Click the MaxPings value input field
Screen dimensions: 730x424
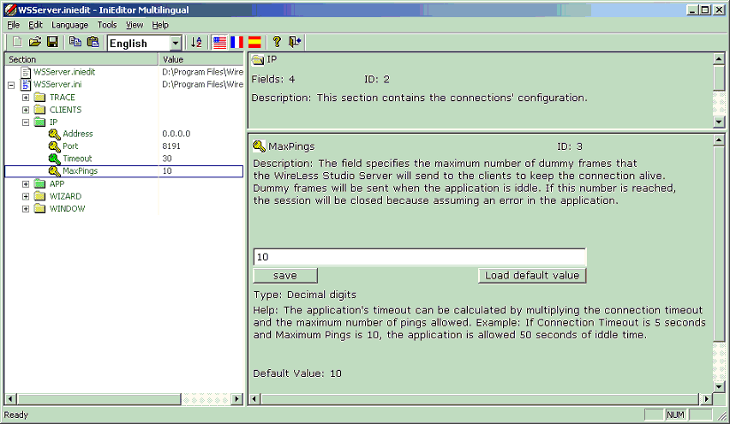419,257
